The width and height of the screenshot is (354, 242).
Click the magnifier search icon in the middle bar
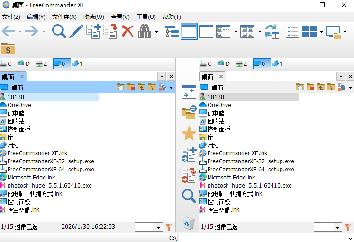click(x=189, y=196)
